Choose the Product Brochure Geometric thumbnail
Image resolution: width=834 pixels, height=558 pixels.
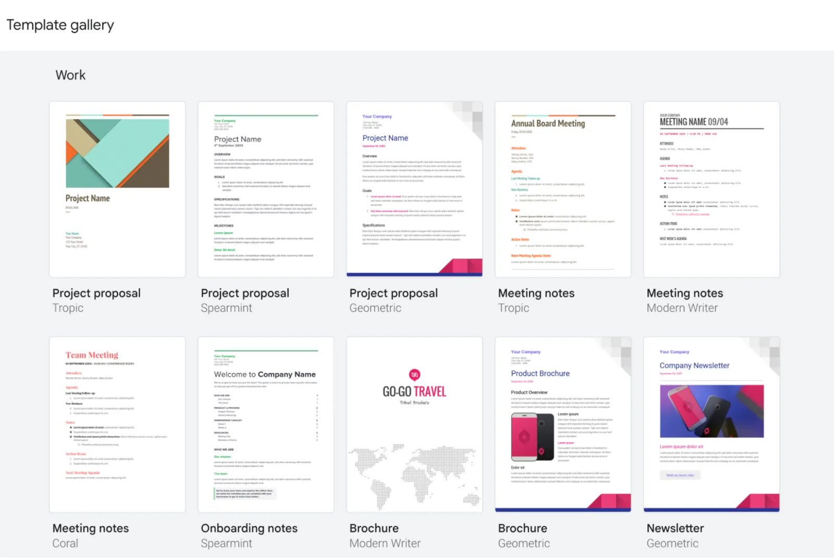point(563,424)
